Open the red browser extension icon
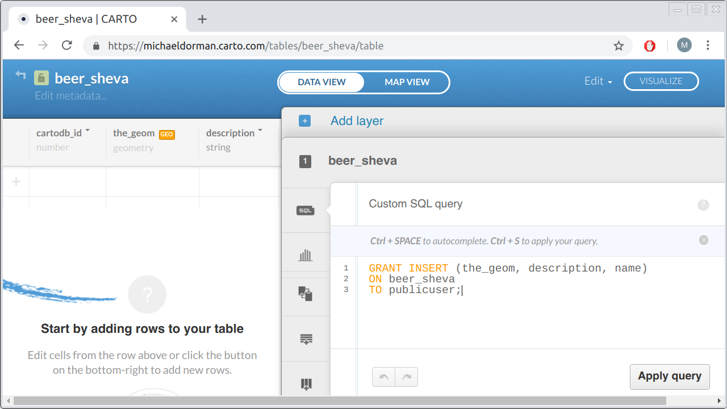727x409 pixels. [650, 46]
